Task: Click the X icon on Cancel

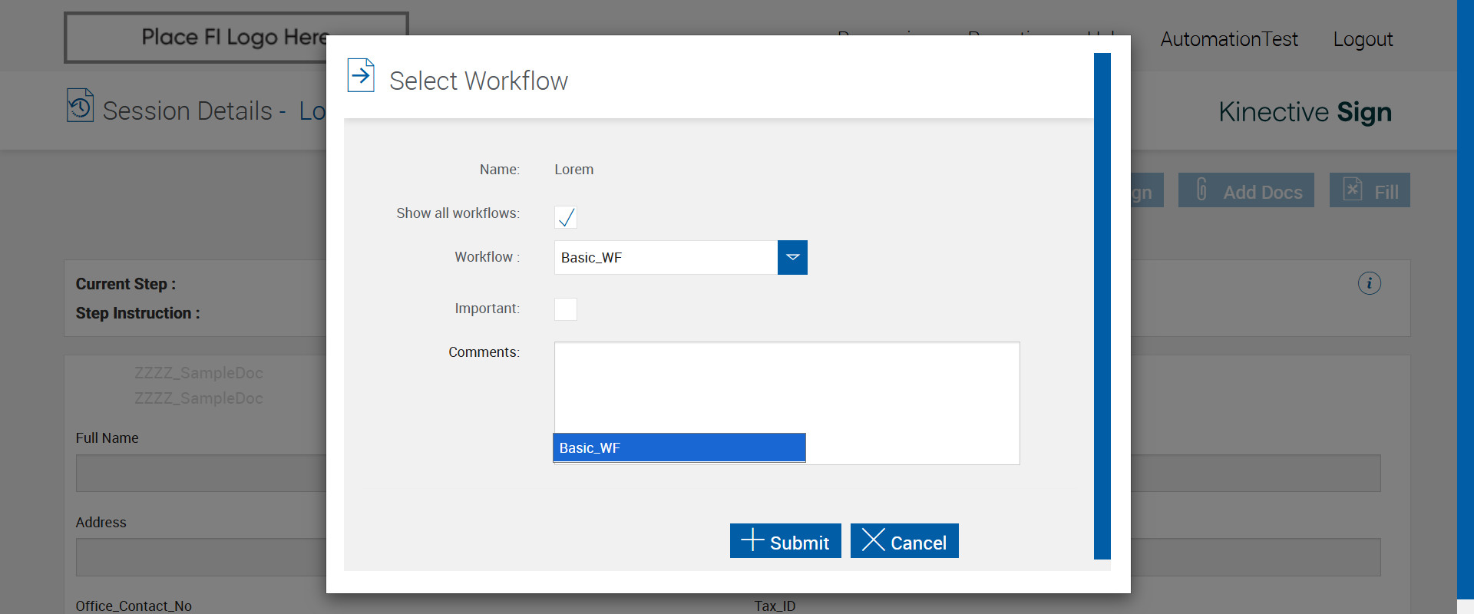Action: pos(873,540)
